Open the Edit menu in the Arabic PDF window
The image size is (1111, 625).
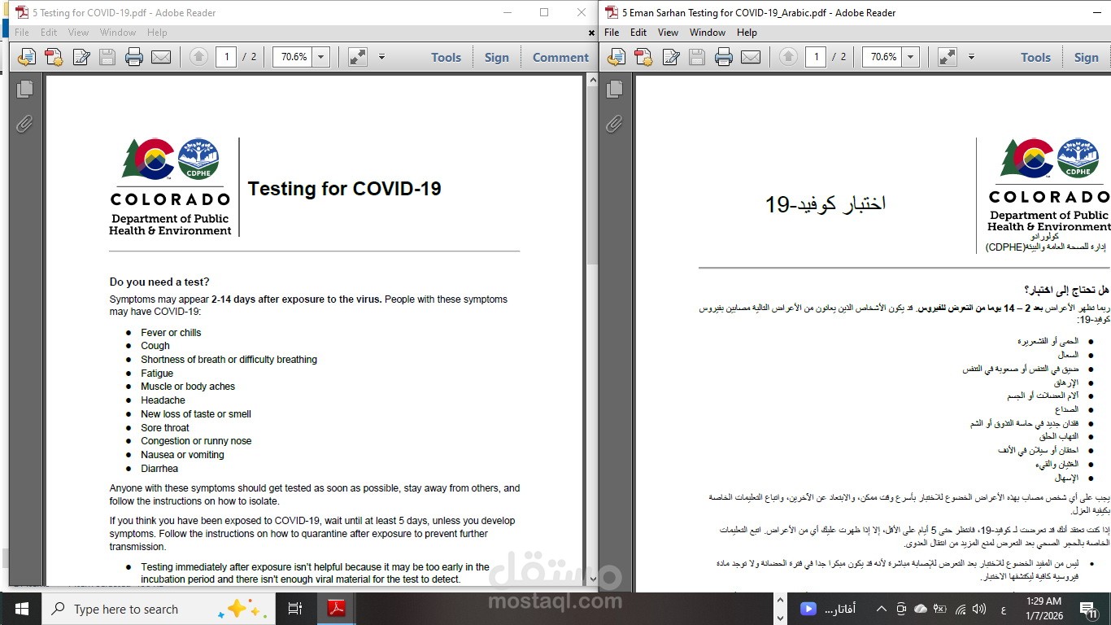(x=638, y=33)
